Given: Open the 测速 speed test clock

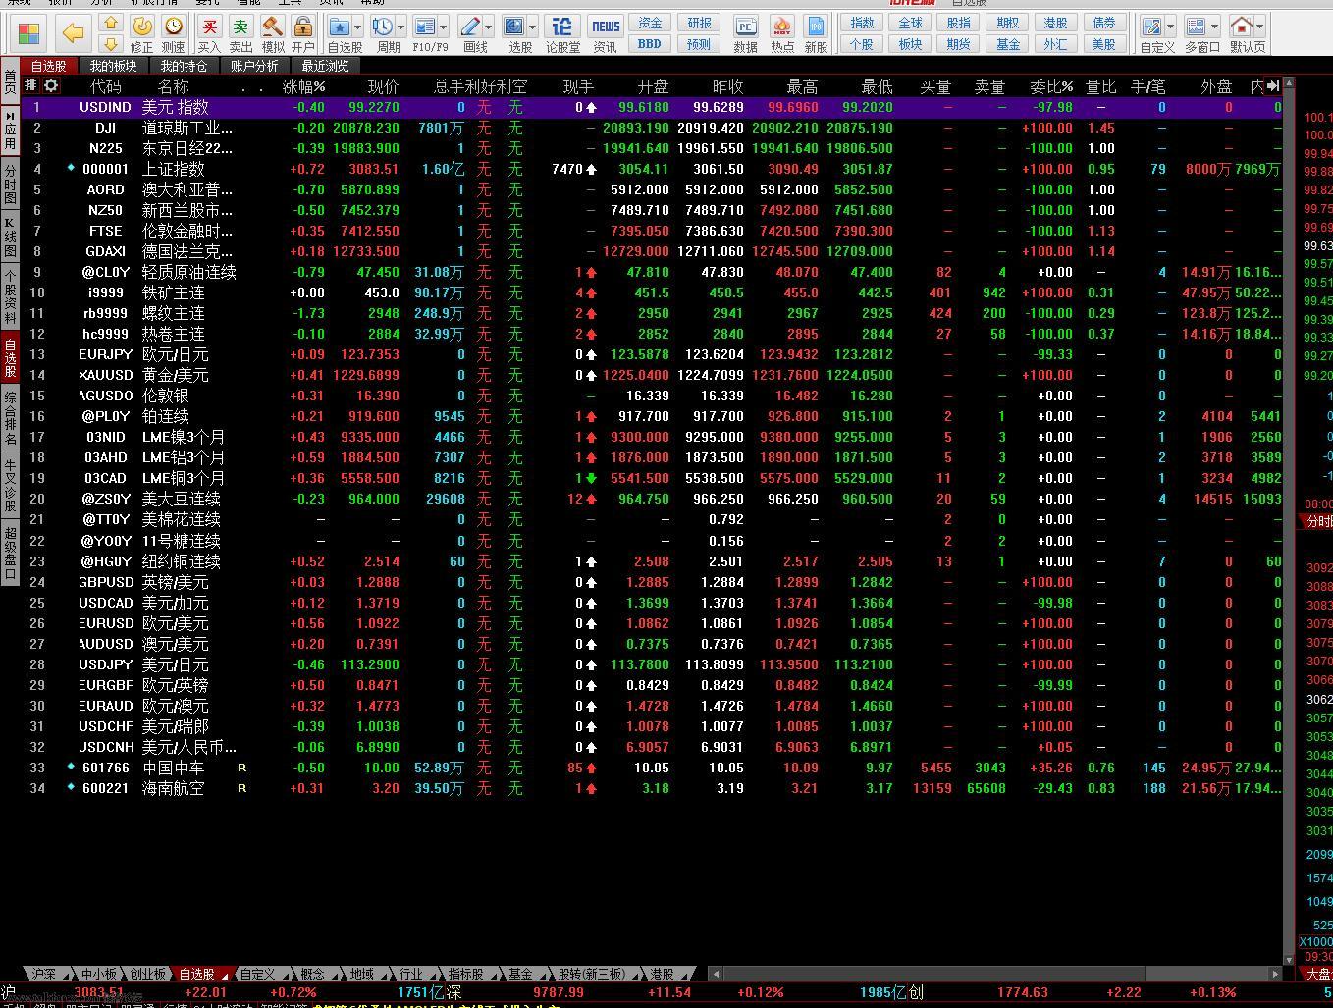Looking at the screenshot, I should 174,27.
